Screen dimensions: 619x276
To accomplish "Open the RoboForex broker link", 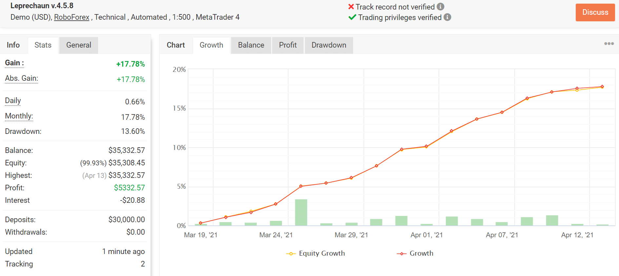I will tap(71, 17).
